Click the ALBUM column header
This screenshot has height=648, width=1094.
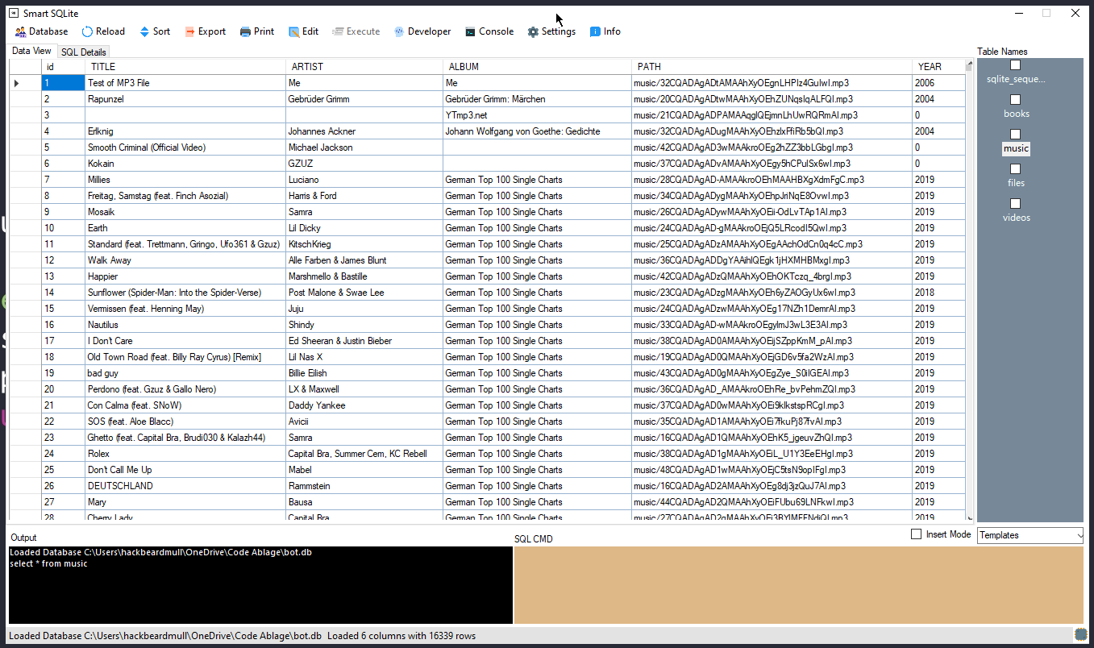[537, 67]
